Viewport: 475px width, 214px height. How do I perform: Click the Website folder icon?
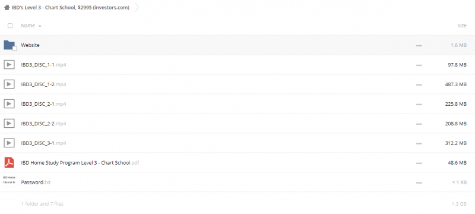pos(9,45)
